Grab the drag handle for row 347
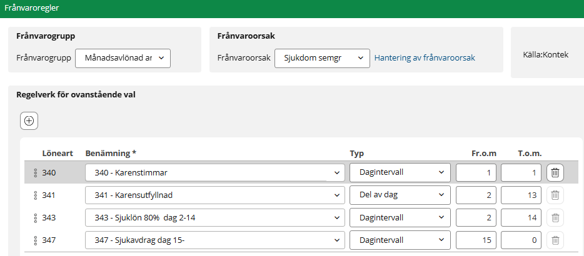The height and width of the screenshot is (256, 584). tap(36, 240)
